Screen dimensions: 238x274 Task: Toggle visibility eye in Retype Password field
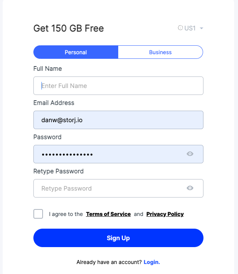click(x=190, y=188)
